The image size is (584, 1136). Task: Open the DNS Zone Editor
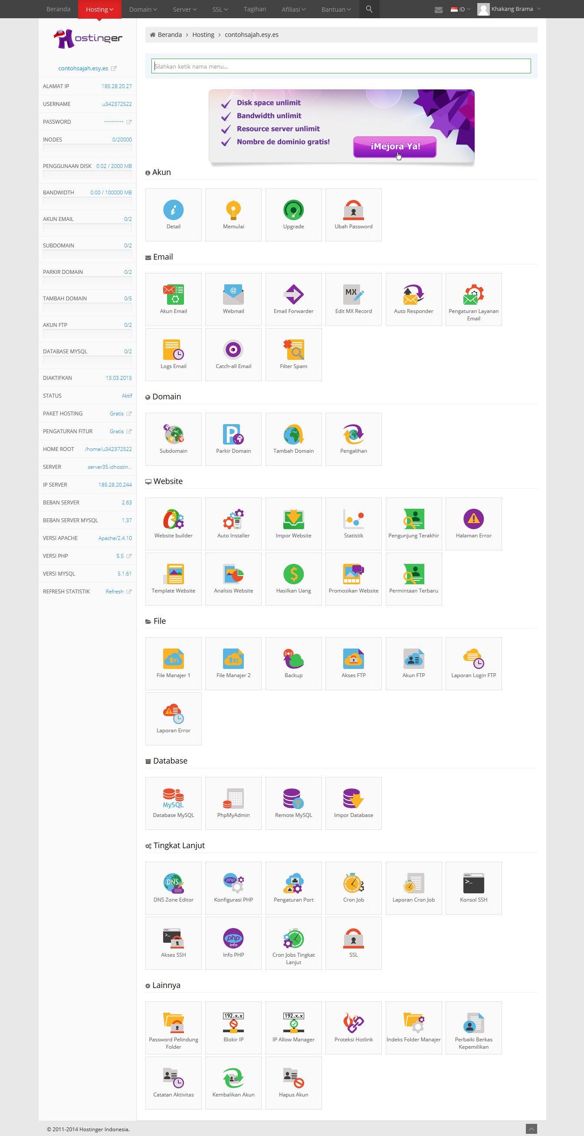point(173,887)
